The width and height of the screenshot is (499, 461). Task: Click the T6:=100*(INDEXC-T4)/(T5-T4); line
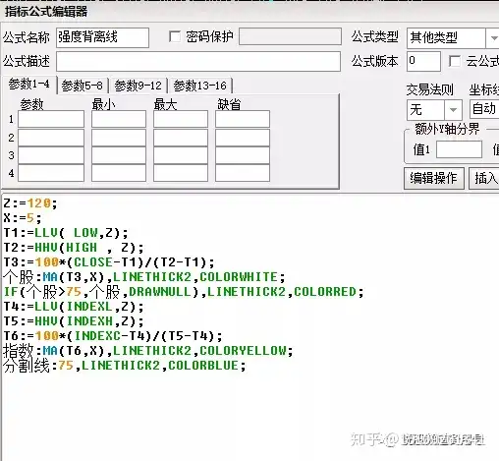click(113, 336)
